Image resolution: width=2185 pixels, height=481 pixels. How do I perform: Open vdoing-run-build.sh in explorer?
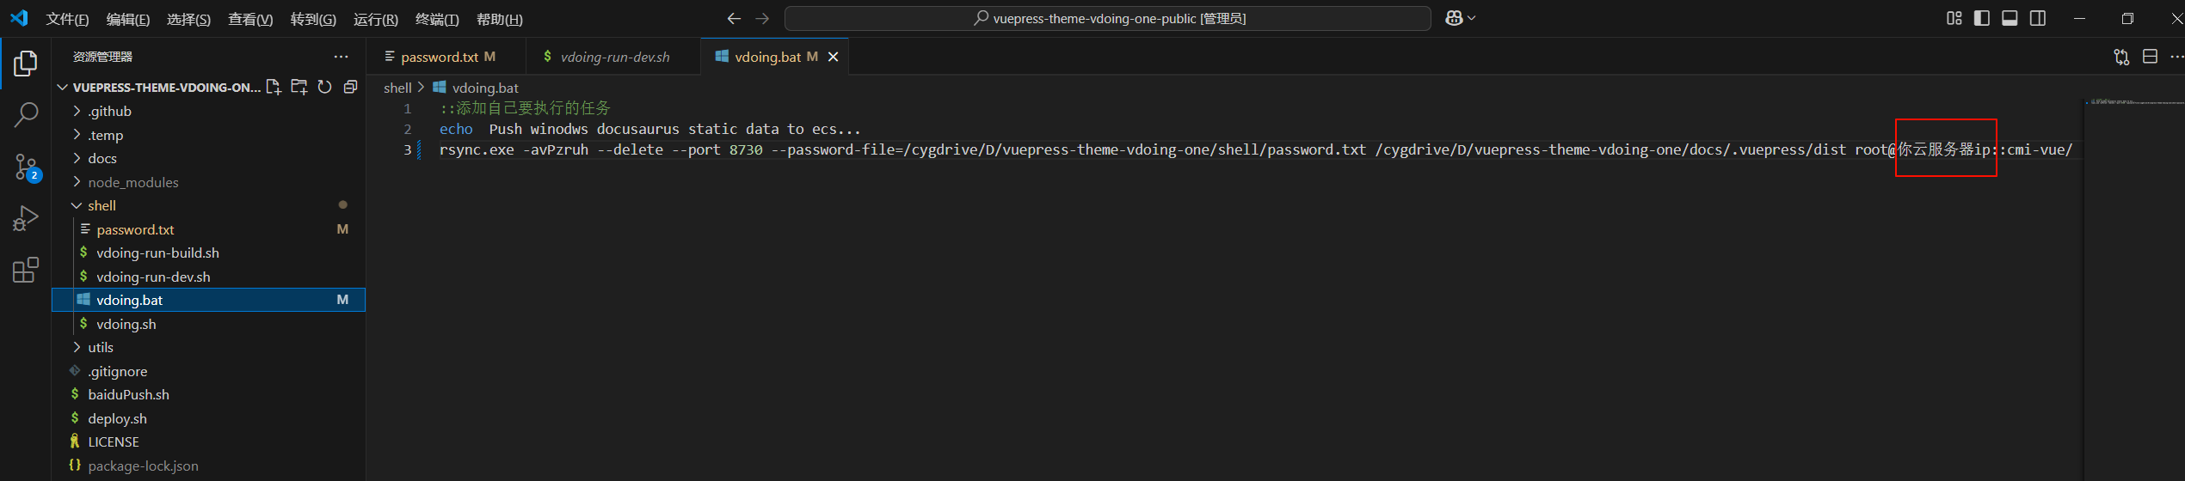pos(208,253)
